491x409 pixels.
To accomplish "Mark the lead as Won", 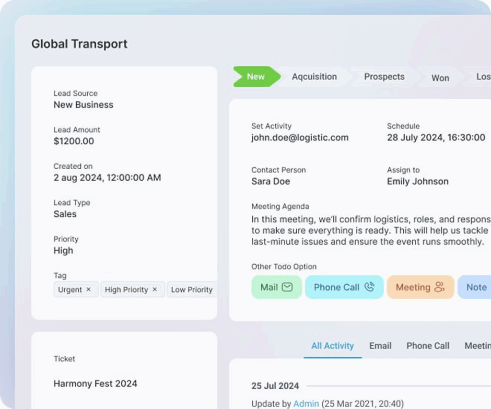I will click(x=440, y=78).
